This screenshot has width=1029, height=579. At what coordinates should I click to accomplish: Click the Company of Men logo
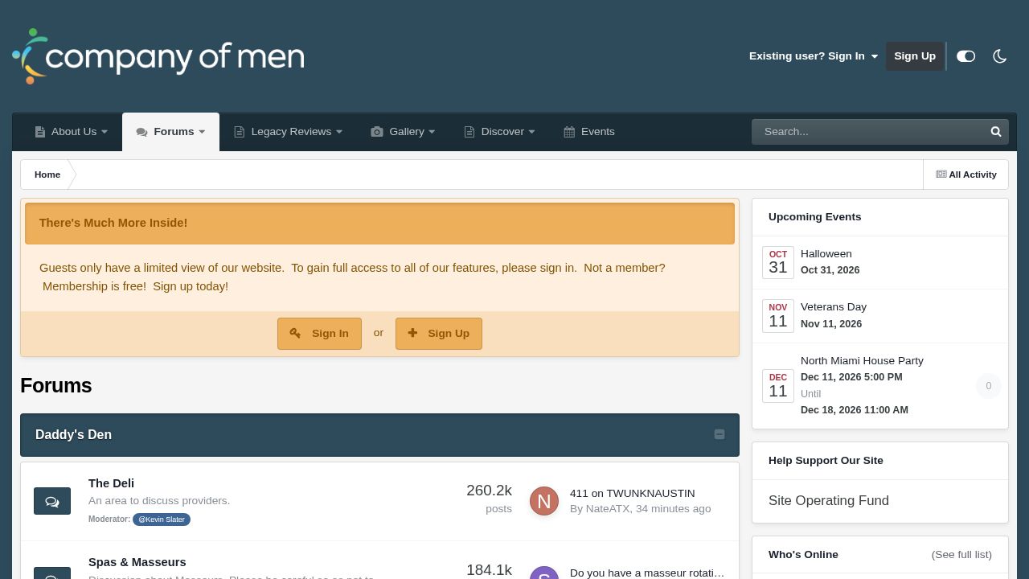(x=158, y=56)
